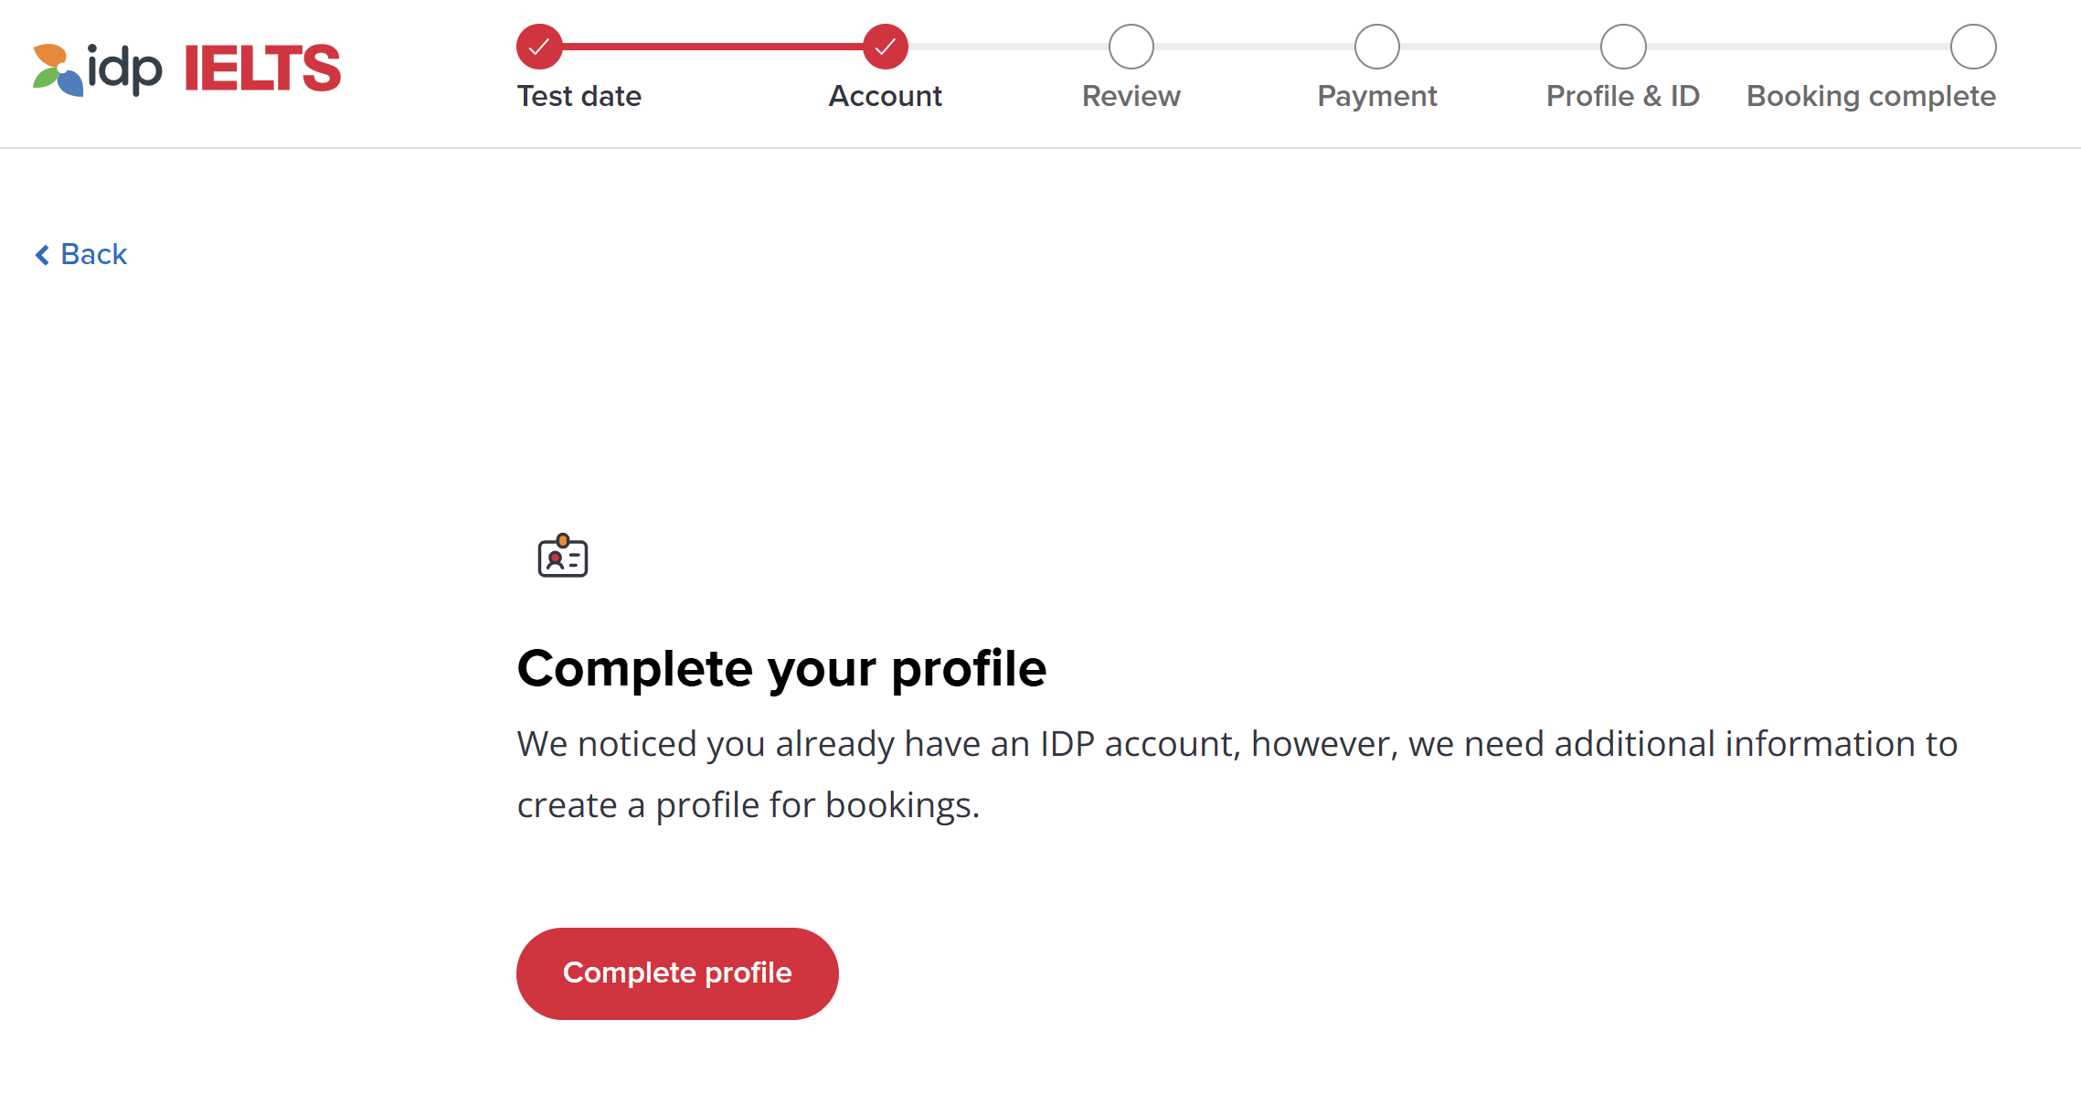Select the empty Payment step circle

1376,47
